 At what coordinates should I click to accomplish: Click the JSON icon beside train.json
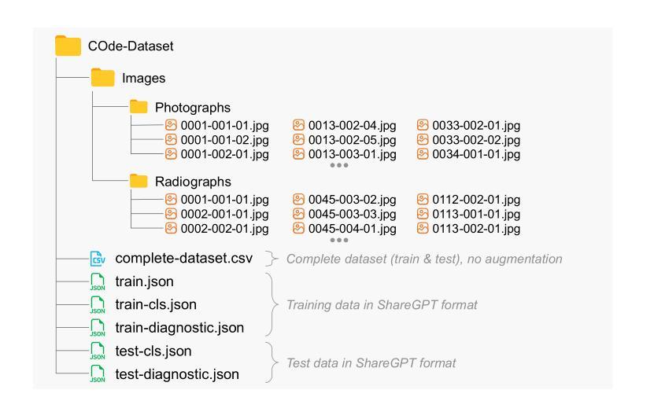[x=97, y=281]
